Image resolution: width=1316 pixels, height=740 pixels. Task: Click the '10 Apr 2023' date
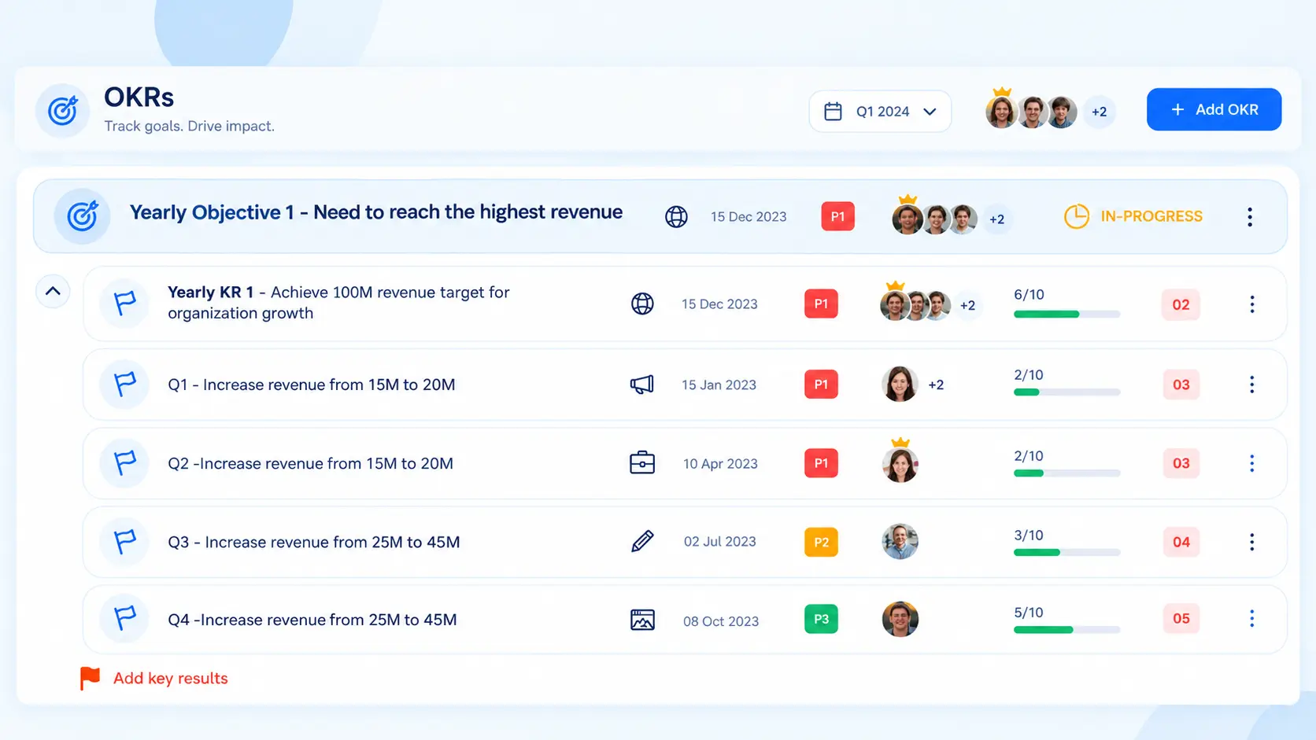(720, 464)
